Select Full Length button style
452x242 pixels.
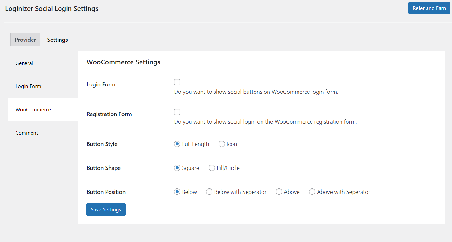(177, 144)
